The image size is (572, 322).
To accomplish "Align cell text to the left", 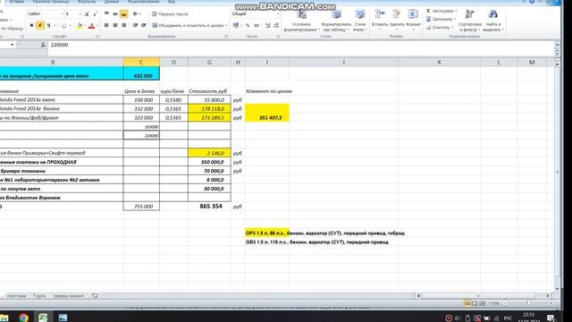I will pyautogui.click(x=106, y=26).
